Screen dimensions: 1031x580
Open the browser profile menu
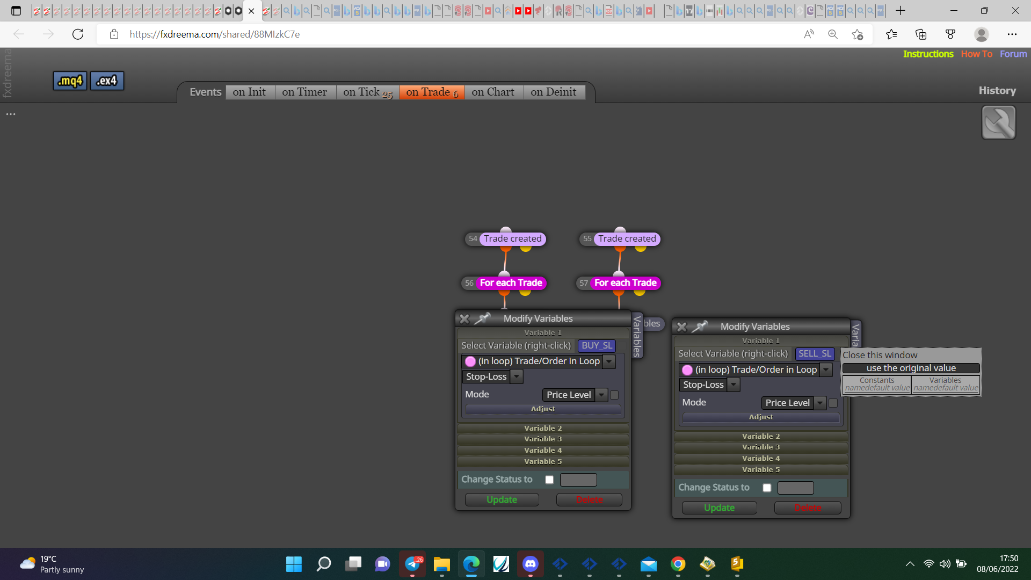[982, 34]
